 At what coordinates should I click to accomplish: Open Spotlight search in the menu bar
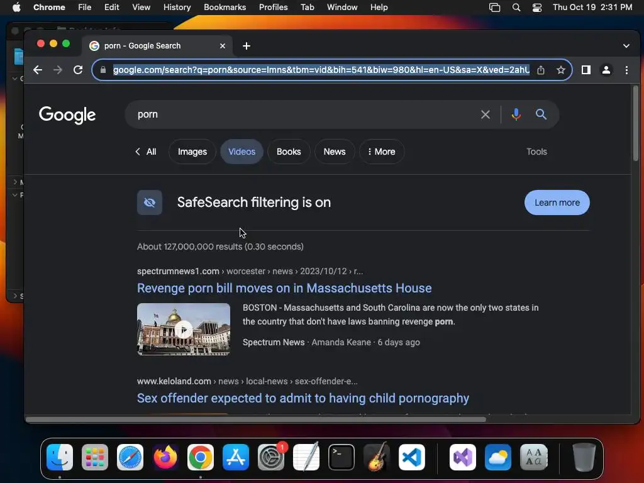pyautogui.click(x=516, y=8)
